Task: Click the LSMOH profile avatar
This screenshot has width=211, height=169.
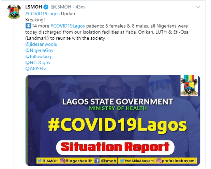Action: (x=14, y=12)
